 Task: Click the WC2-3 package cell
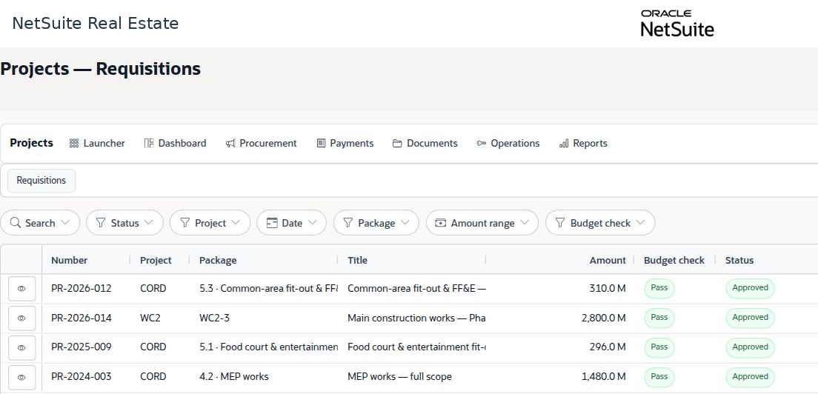[x=214, y=318]
